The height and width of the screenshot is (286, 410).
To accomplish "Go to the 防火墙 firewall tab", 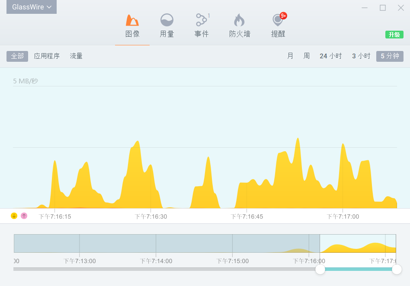I will click(240, 26).
